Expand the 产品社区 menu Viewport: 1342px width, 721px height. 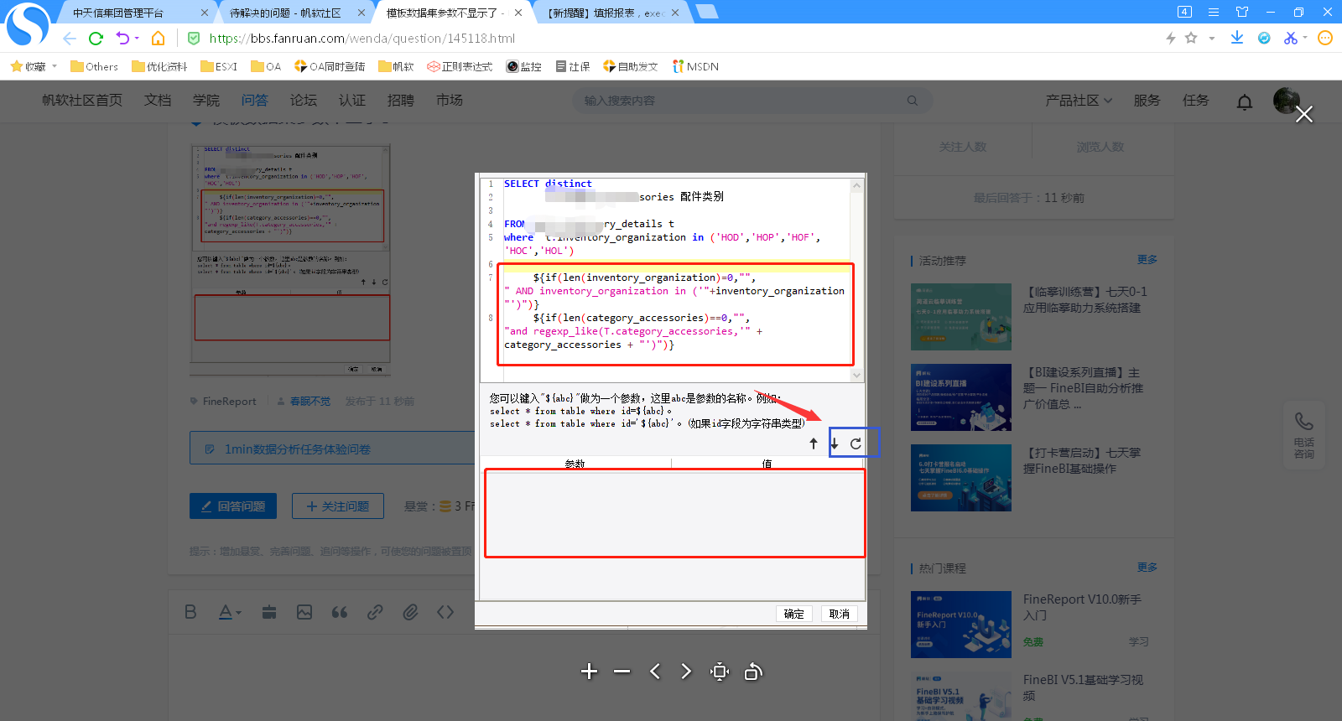[x=1079, y=101]
